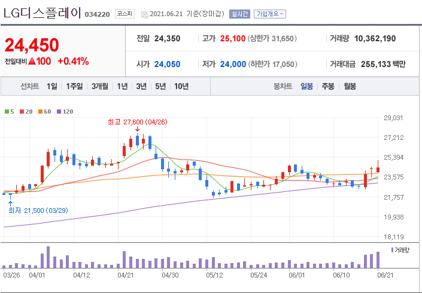
Task: Click the 저가 value 24,000
Action: (233, 64)
